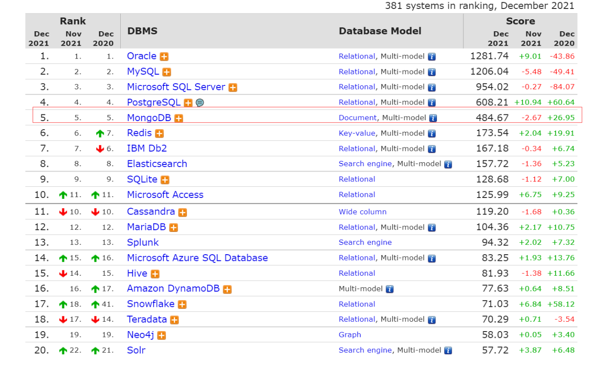The image size is (615, 374).
Task: Click the multi-model info icon in Oracle row
Action: point(432,57)
